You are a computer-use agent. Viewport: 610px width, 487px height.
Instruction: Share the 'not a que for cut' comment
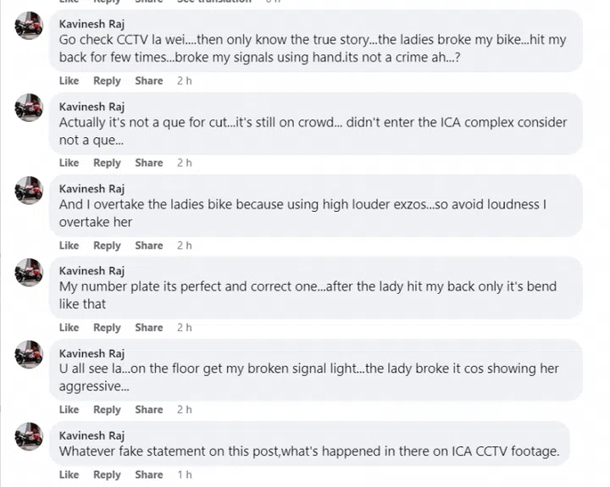coord(149,163)
